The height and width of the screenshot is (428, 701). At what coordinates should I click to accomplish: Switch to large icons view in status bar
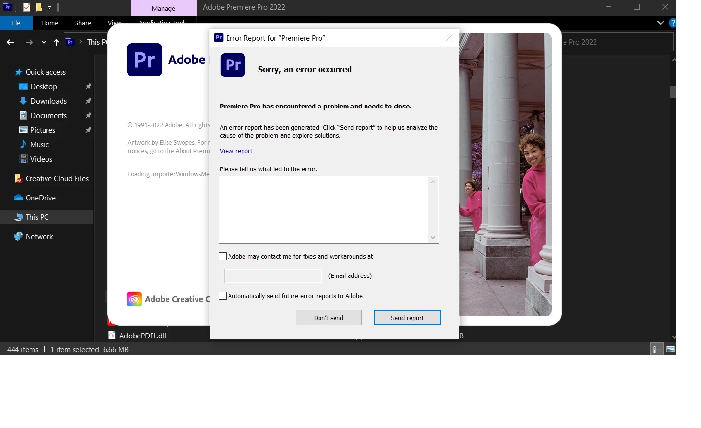click(x=671, y=349)
